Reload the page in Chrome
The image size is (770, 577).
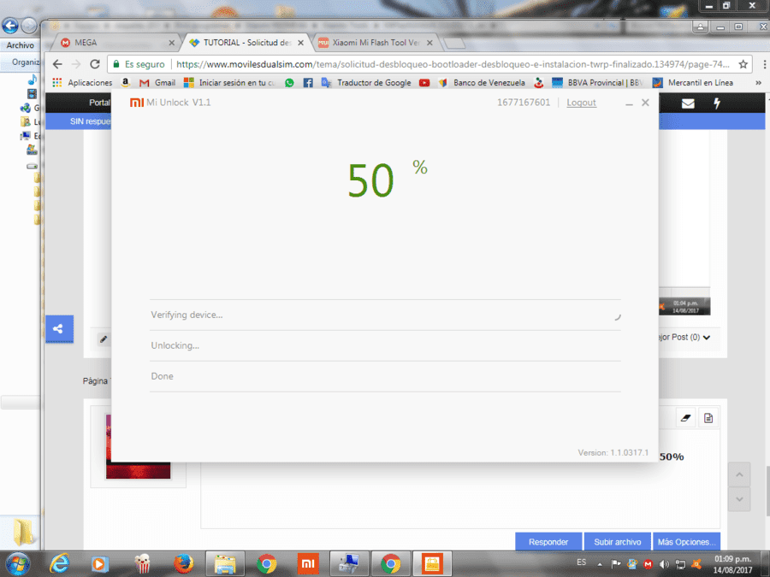pos(95,64)
